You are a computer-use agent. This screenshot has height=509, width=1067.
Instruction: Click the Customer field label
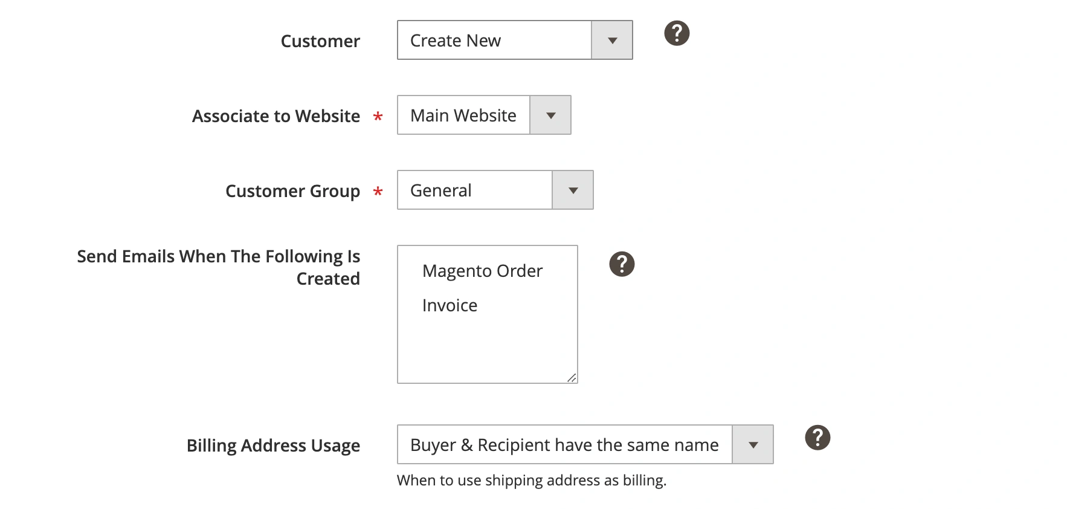320,41
